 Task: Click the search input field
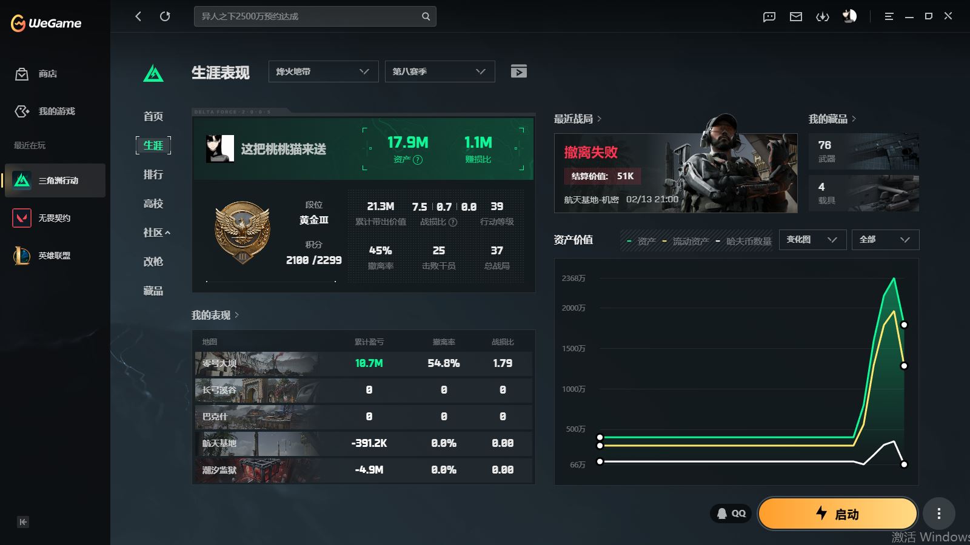(x=309, y=16)
